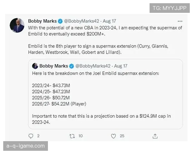Click the retweet arrows icon
Screen dimensions: 193x154
(x=72, y=136)
